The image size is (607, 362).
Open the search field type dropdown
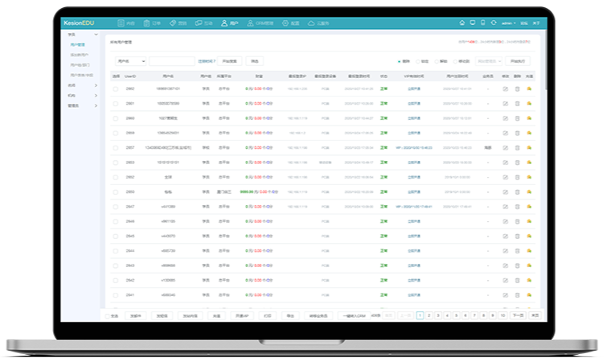(131, 61)
